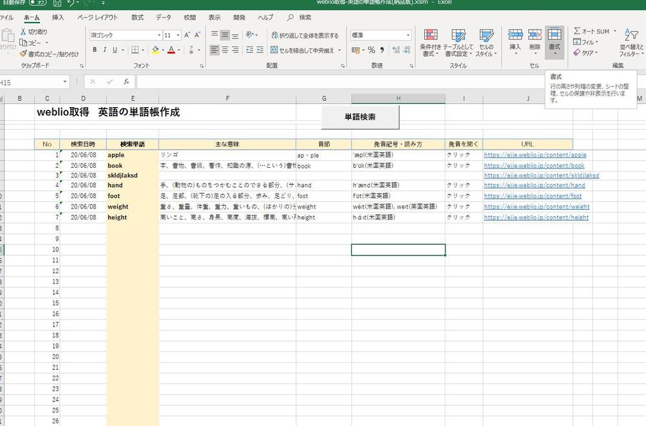The width and height of the screenshot is (646, 426).
Task: Click the borders icon
Action: pyautogui.click(x=135, y=50)
